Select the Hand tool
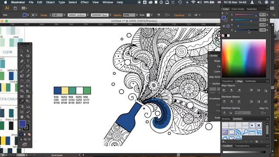Screen dimensions: 279x157 22,117
